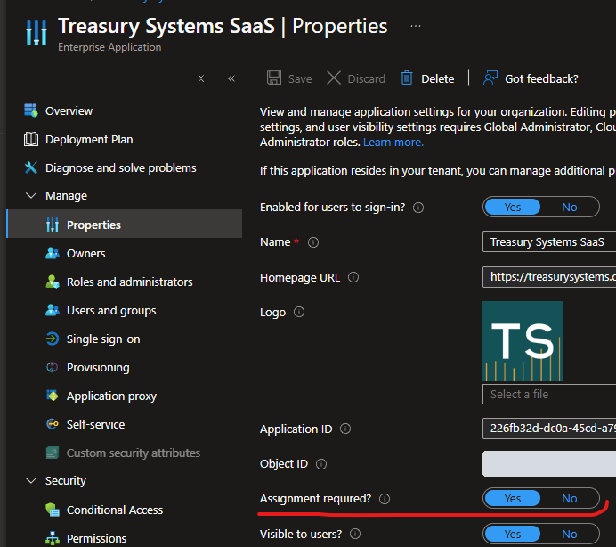Viewport: 616px width, 547px height.
Task: Click the Single sign-on arrow icon
Action: (x=53, y=339)
